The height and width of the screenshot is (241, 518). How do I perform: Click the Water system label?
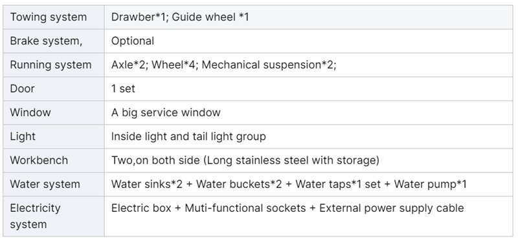coord(45,184)
